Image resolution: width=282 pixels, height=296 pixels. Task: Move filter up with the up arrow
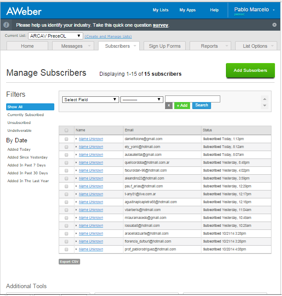(x=264, y=99)
